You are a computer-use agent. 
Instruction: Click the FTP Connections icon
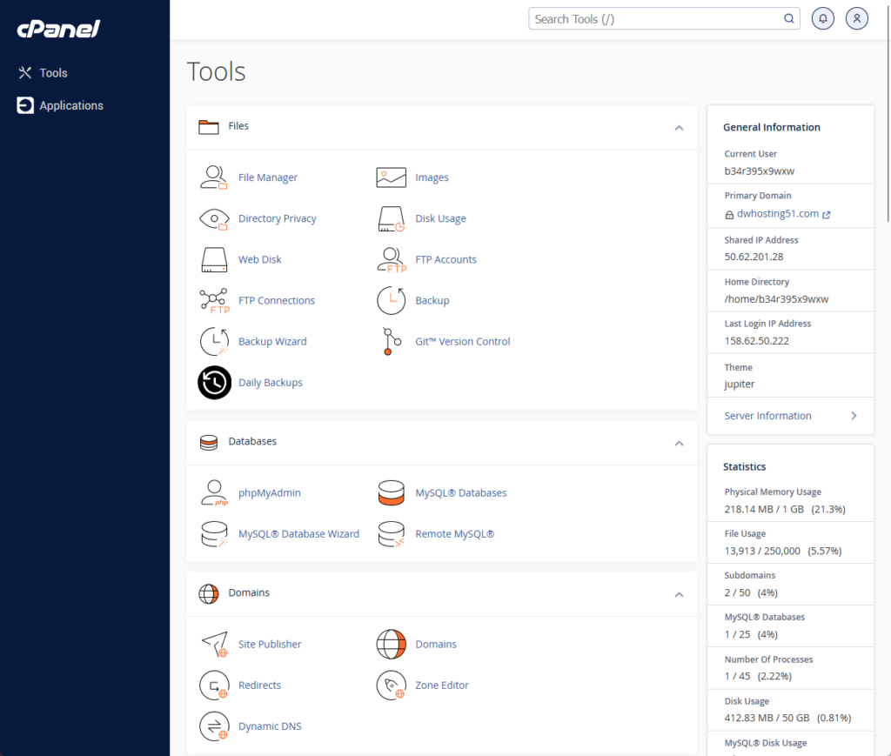tap(214, 300)
